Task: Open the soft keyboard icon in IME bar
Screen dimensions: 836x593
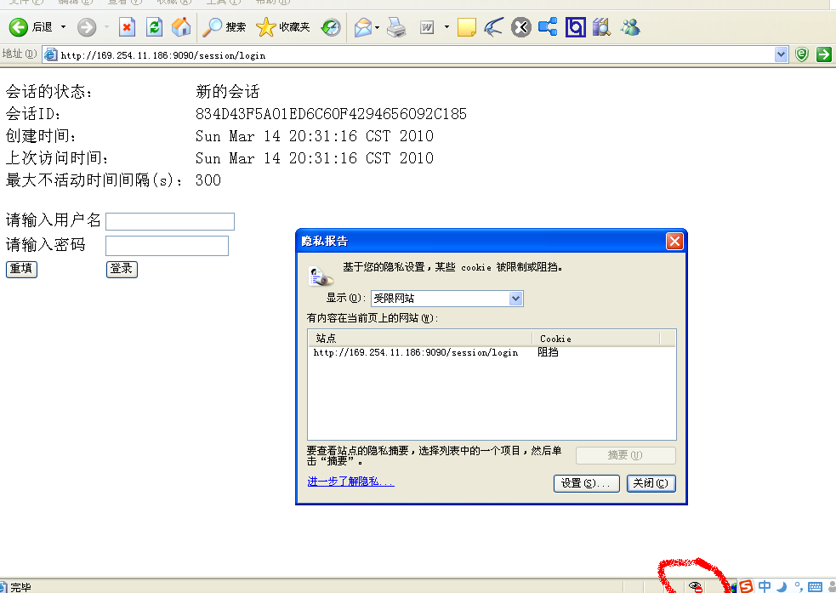Action: point(816,587)
